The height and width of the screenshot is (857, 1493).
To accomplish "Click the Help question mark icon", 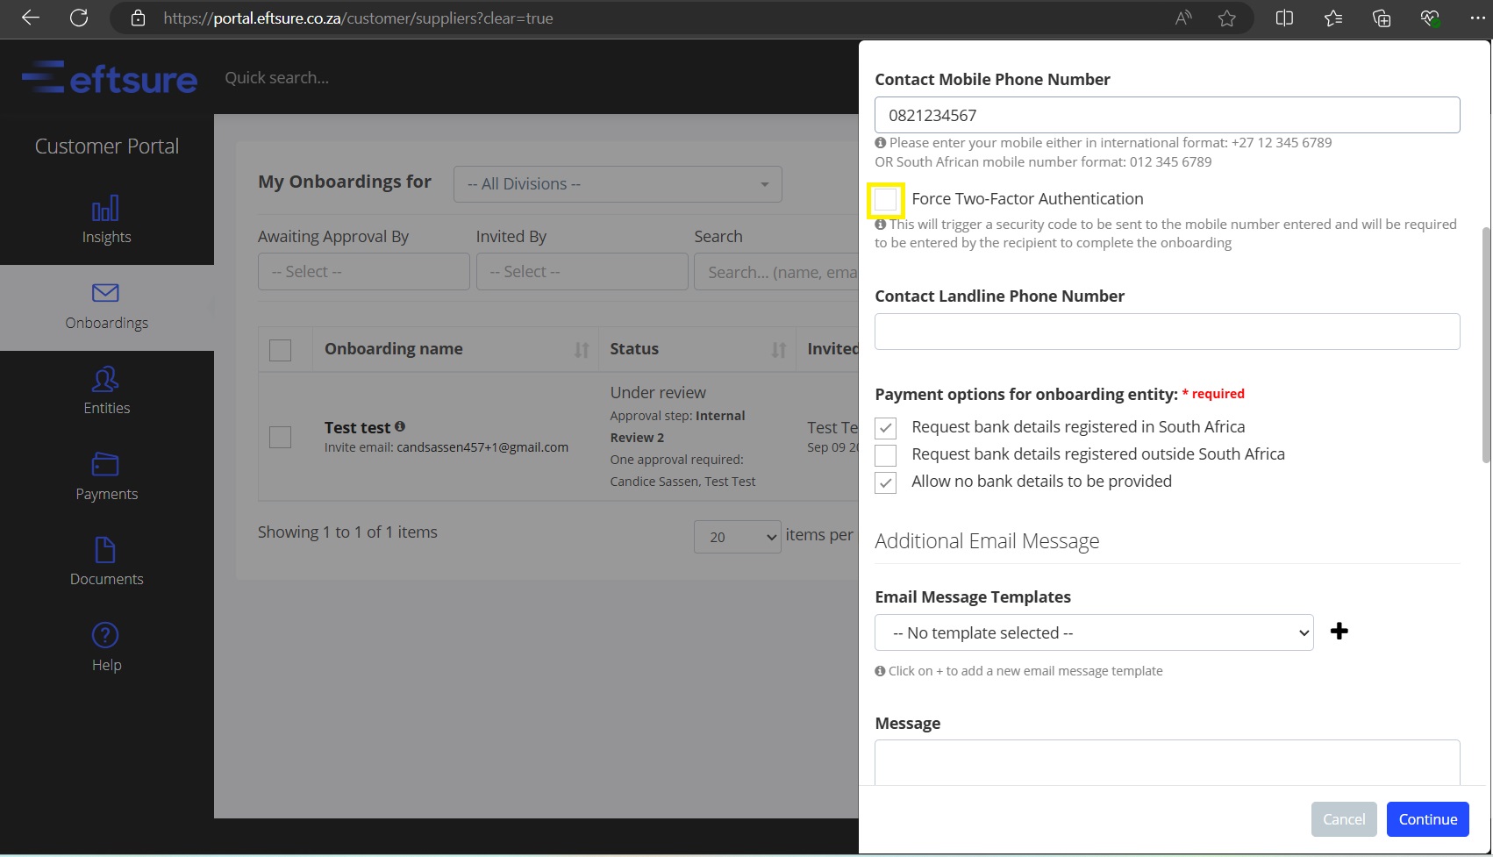I will tap(105, 635).
